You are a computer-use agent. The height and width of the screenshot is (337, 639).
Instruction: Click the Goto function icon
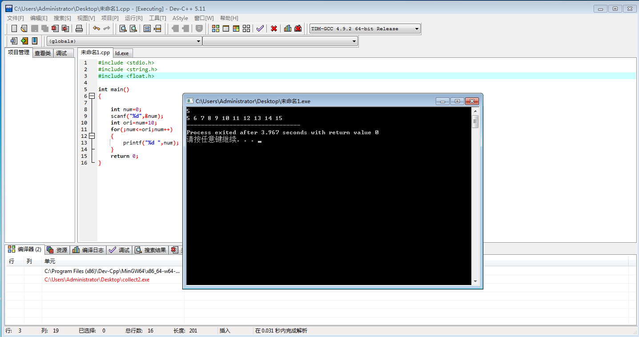(147, 28)
